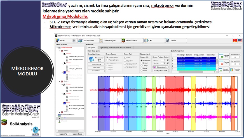
Task: Click the save floppy disk icon
Action: [x=74, y=41]
